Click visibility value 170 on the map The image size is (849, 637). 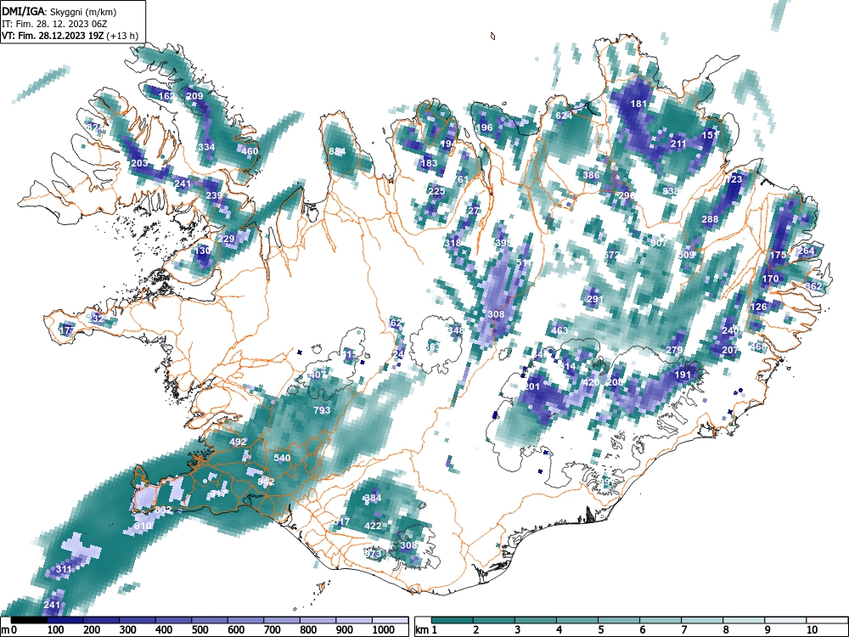(x=770, y=279)
